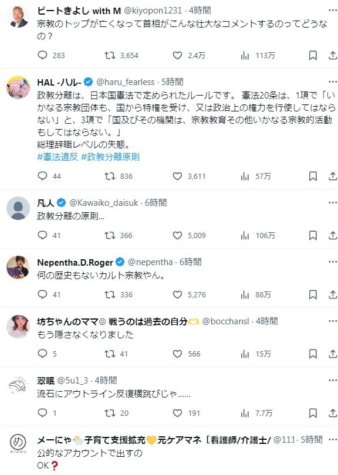
Task: Open the #憲法違反 hashtag
Action: [58, 157]
